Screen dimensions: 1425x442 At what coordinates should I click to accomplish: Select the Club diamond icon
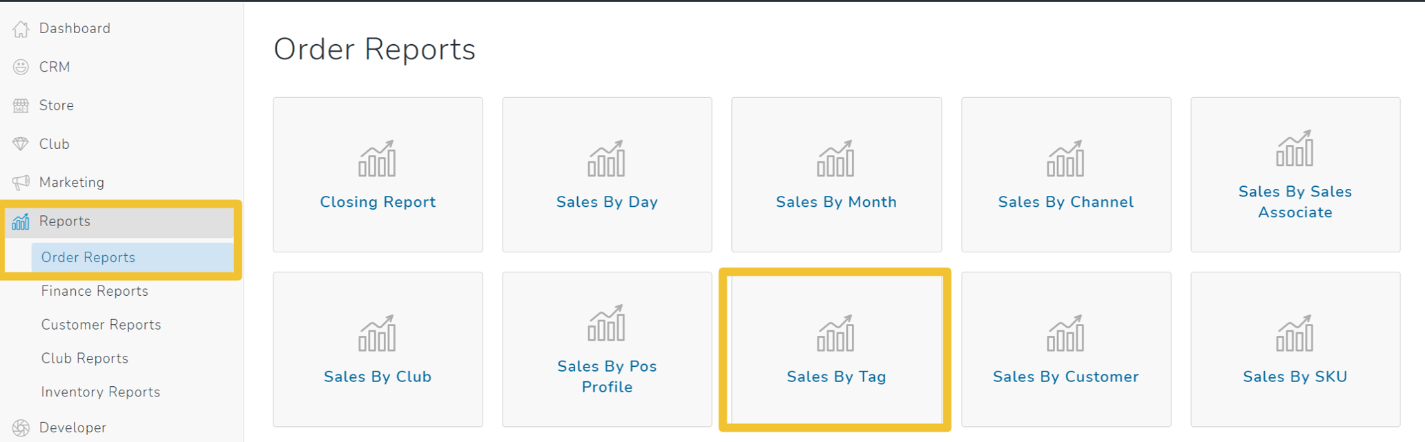[x=21, y=143]
